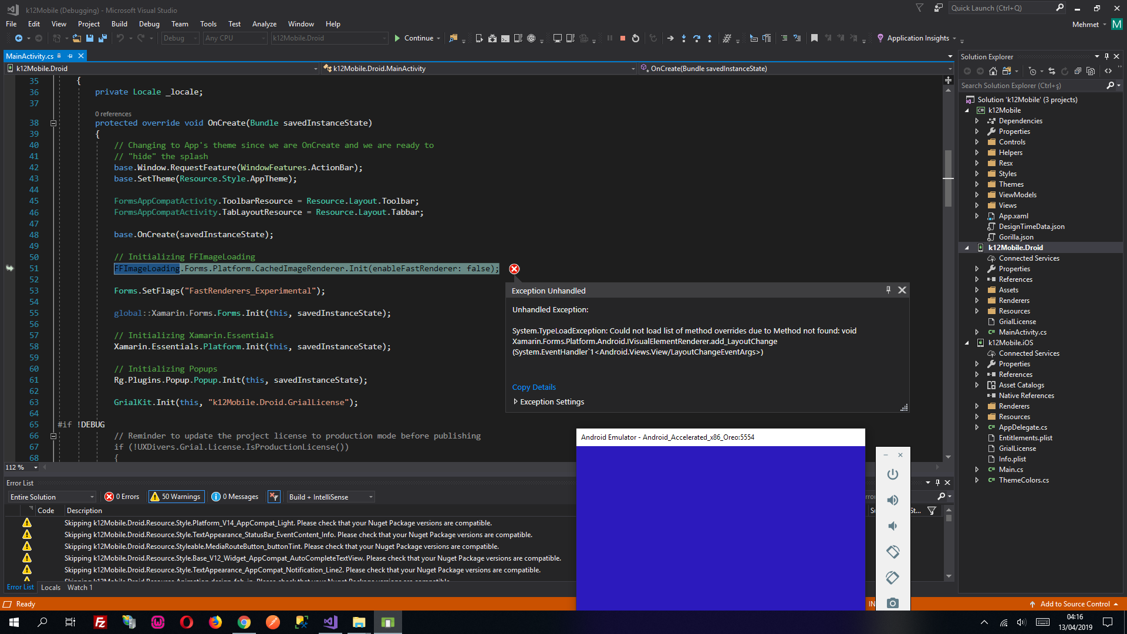Click the Continue debugging button
Viewport: 1127px width, 634px height.
414,38
